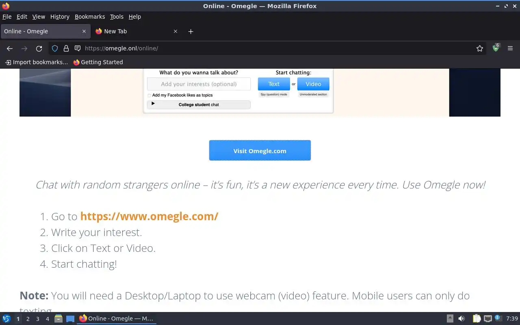Open the Edit menu
Image resolution: width=520 pixels, height=325 pixels.
[22, 17]
